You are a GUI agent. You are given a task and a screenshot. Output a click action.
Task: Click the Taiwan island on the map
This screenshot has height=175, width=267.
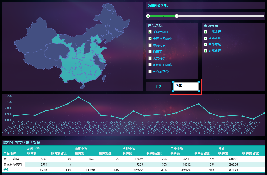click(104, 78)
